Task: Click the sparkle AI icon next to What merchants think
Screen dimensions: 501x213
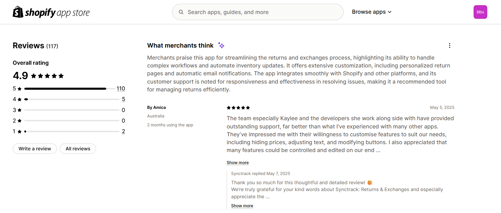Action: click(221, 45)
